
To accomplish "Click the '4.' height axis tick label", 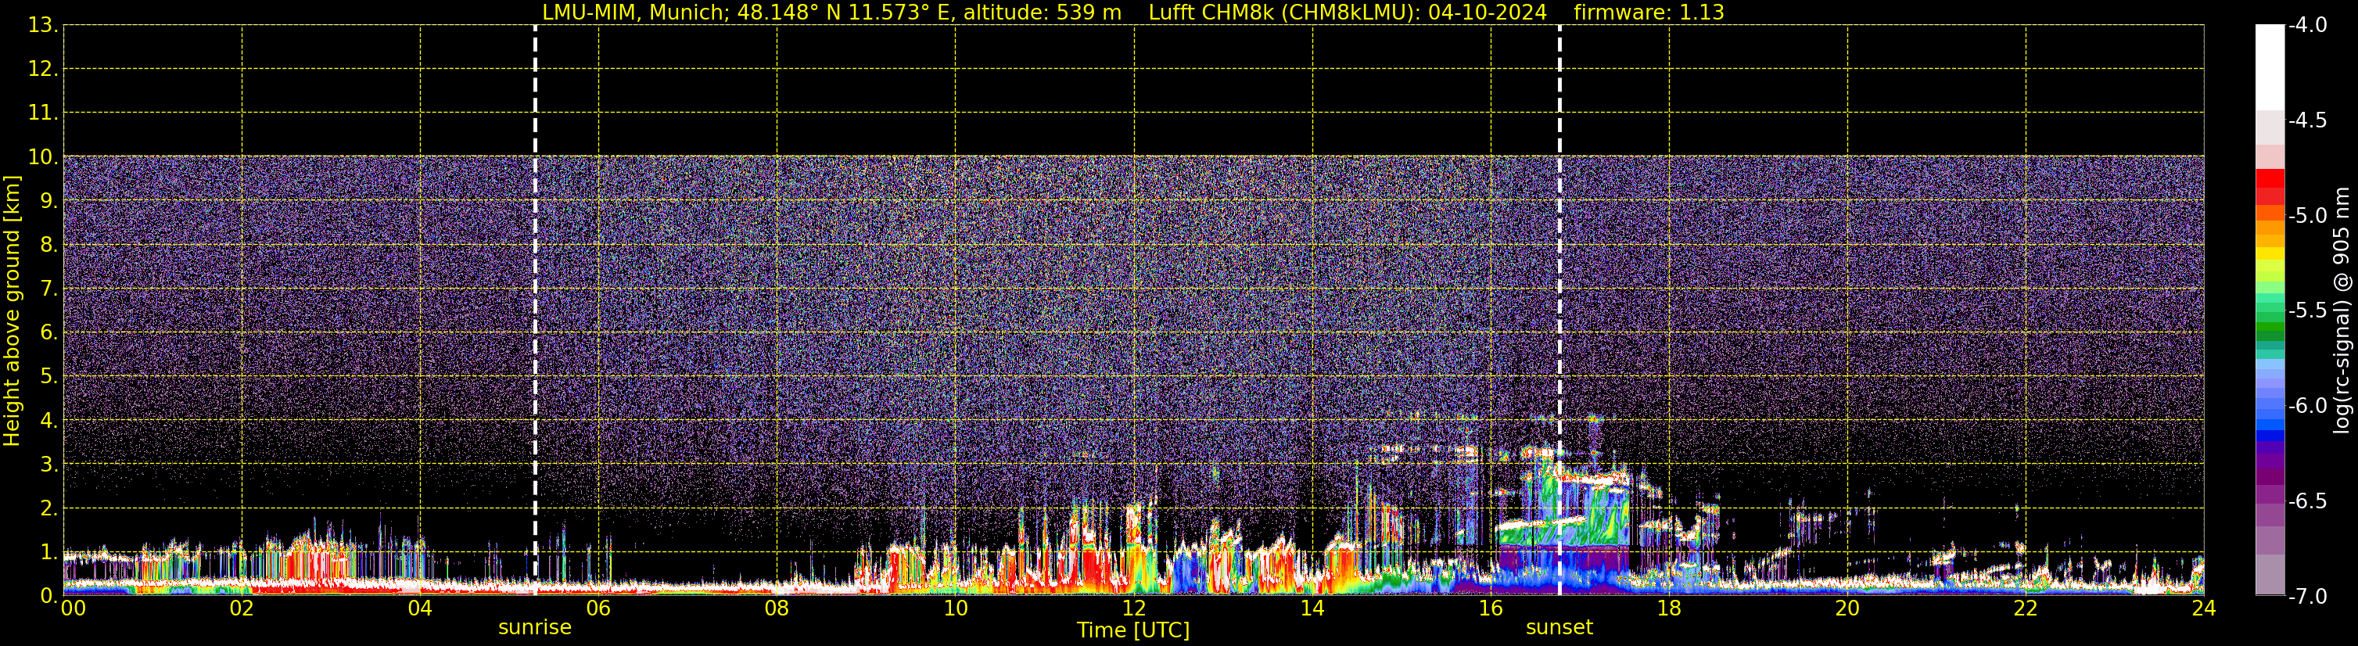I will point(48,421).
